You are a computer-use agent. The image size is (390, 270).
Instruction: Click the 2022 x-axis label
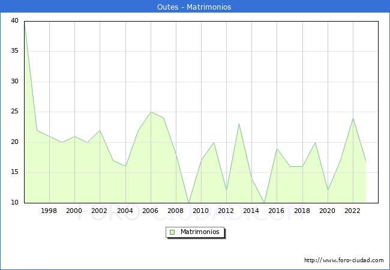353,211
